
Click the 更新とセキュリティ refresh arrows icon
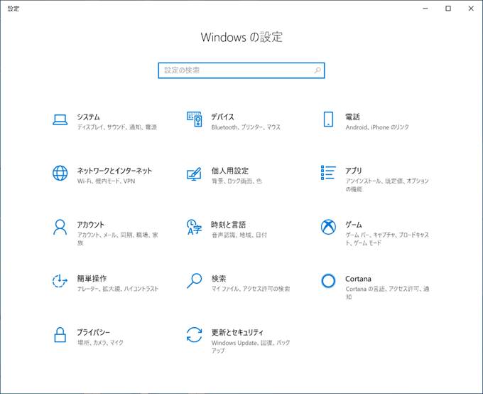194,335
